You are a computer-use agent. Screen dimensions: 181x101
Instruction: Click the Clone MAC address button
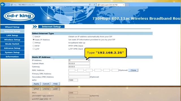(133, 70)
